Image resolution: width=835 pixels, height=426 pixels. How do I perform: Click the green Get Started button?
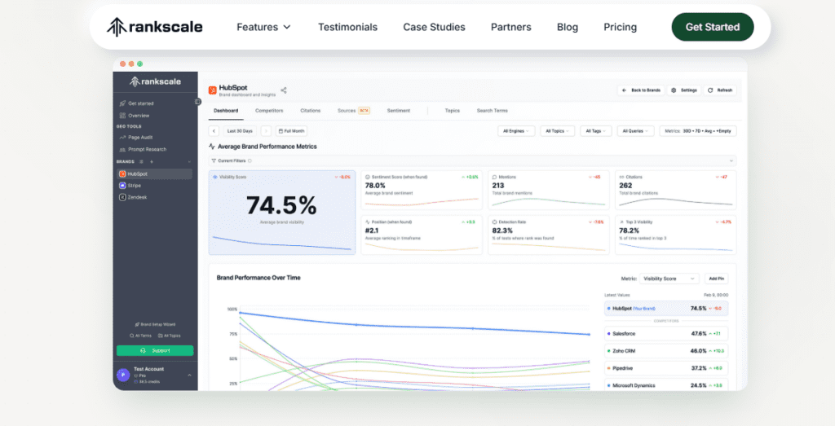[x=713, y=27]
